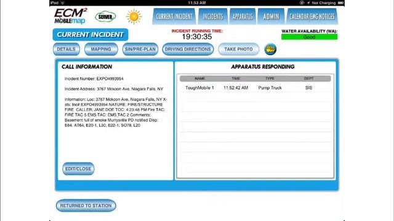Tap the Details button
The width and height of the screenshot is (394, 221).
tap(66, 49)
